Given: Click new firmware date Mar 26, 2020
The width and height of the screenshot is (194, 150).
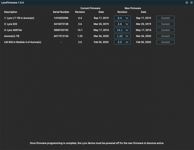Looking at the screenshot, I should (144, 36).
